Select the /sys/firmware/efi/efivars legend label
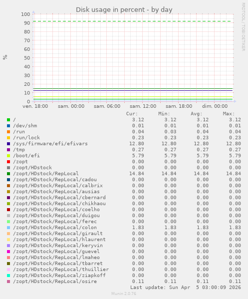The image size is (248, 299). 50,144
